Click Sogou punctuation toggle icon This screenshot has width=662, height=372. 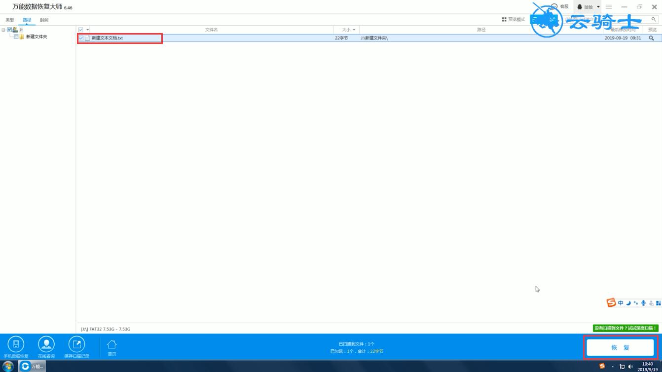[636, 303]
